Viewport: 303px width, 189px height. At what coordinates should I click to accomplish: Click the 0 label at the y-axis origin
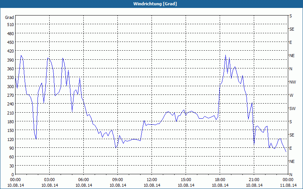click(x=12, y=175)
